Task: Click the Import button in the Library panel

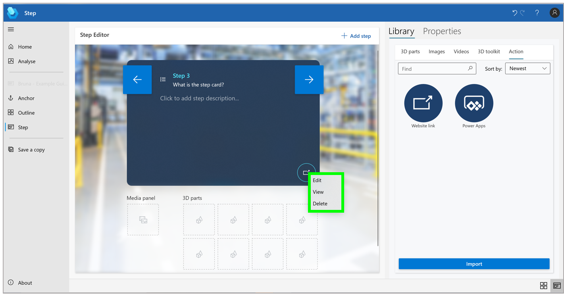Action: tap(474, 263)
